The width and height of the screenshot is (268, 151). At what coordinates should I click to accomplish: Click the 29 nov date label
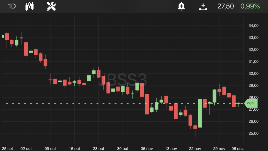(219, 149)
